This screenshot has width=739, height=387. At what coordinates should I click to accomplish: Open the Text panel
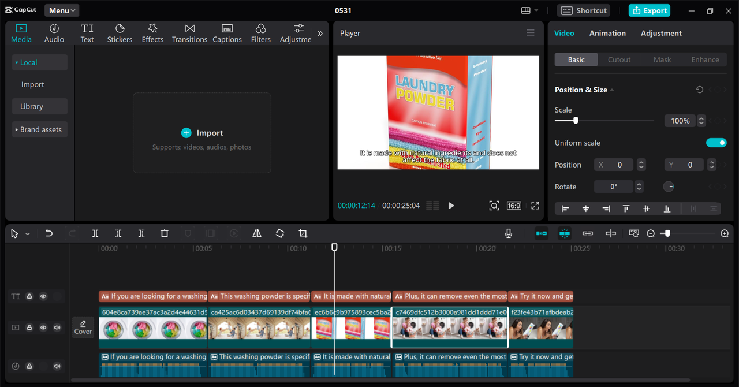coord(87,34)
